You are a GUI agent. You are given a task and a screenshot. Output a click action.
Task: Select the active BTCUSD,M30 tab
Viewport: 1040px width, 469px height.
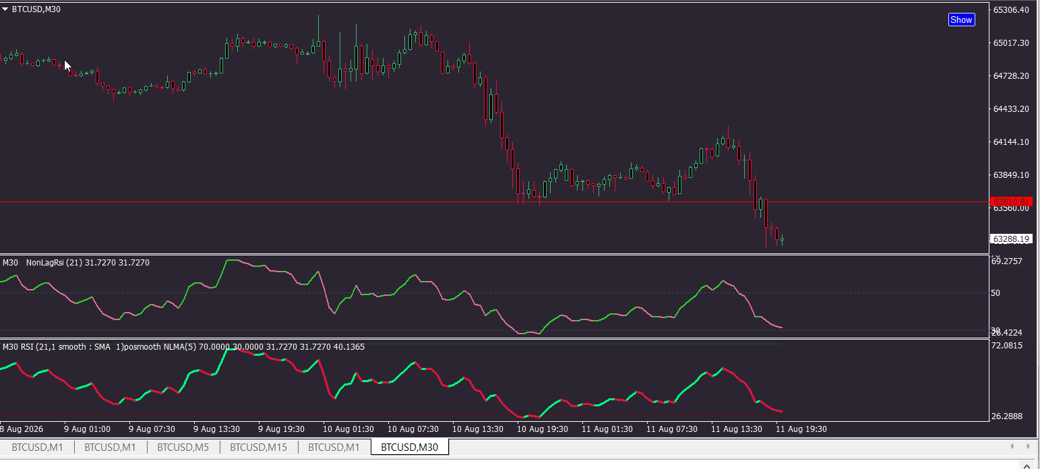(409, 447)
